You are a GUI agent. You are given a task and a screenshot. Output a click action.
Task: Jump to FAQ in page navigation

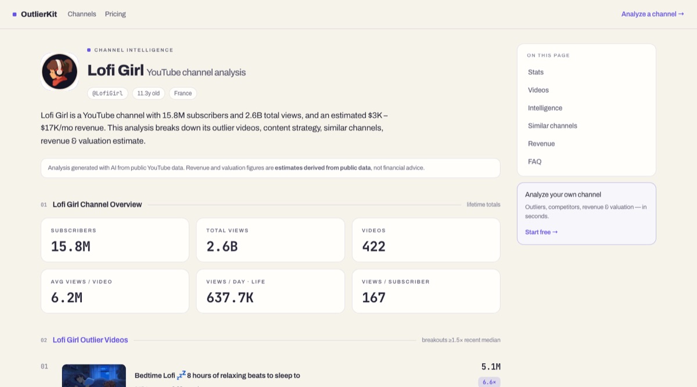click(534, 162)
